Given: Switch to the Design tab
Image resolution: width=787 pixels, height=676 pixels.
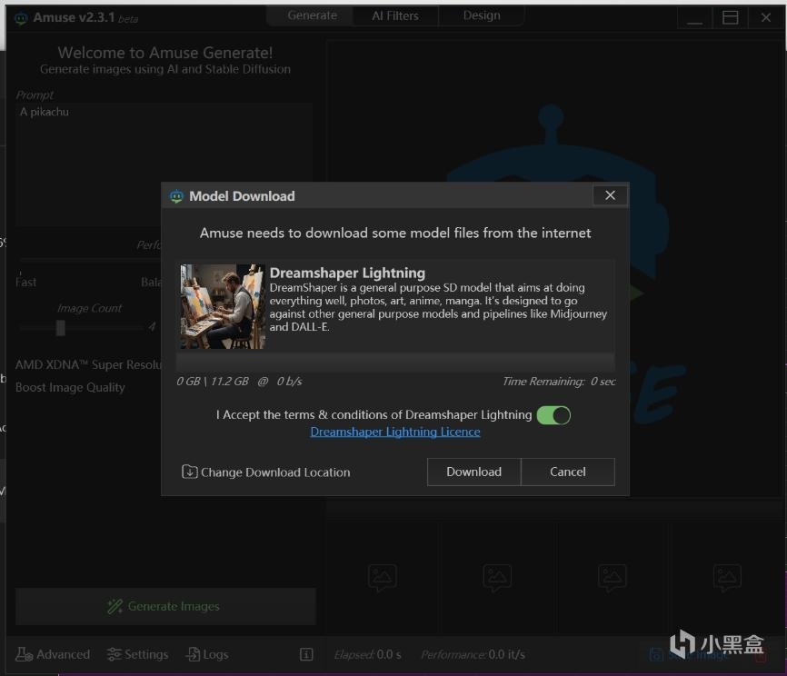Looking at the screenshot, I should (482, 15).
